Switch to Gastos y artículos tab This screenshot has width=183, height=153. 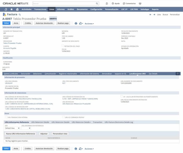point(11,74)
